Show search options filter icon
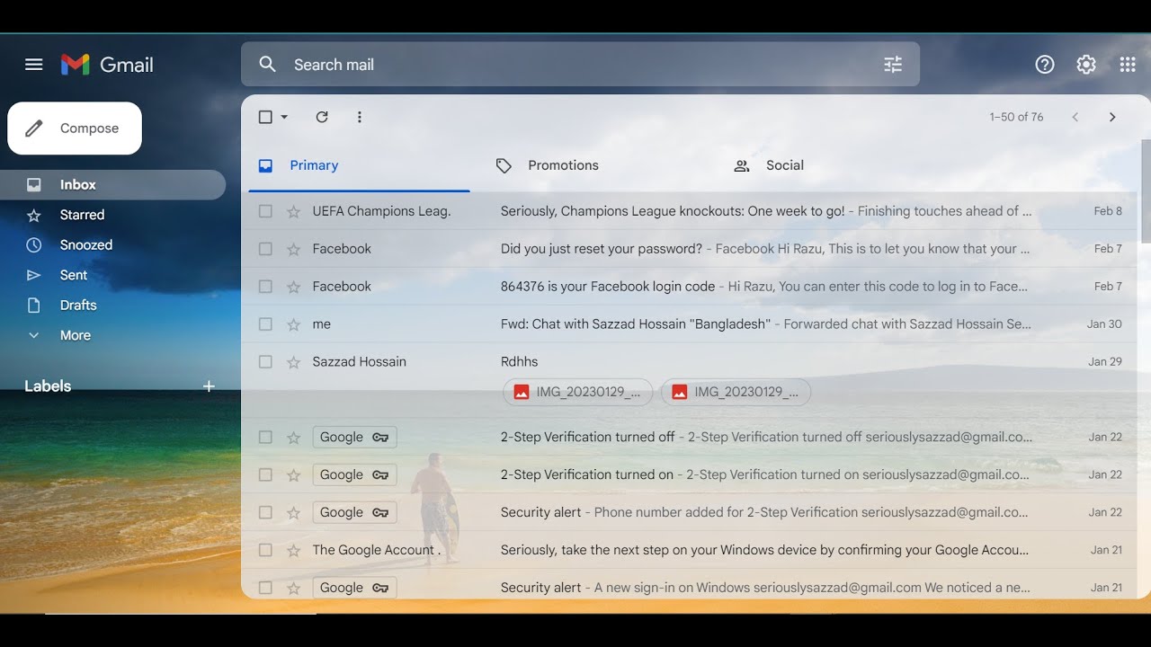 pos(893,65)
